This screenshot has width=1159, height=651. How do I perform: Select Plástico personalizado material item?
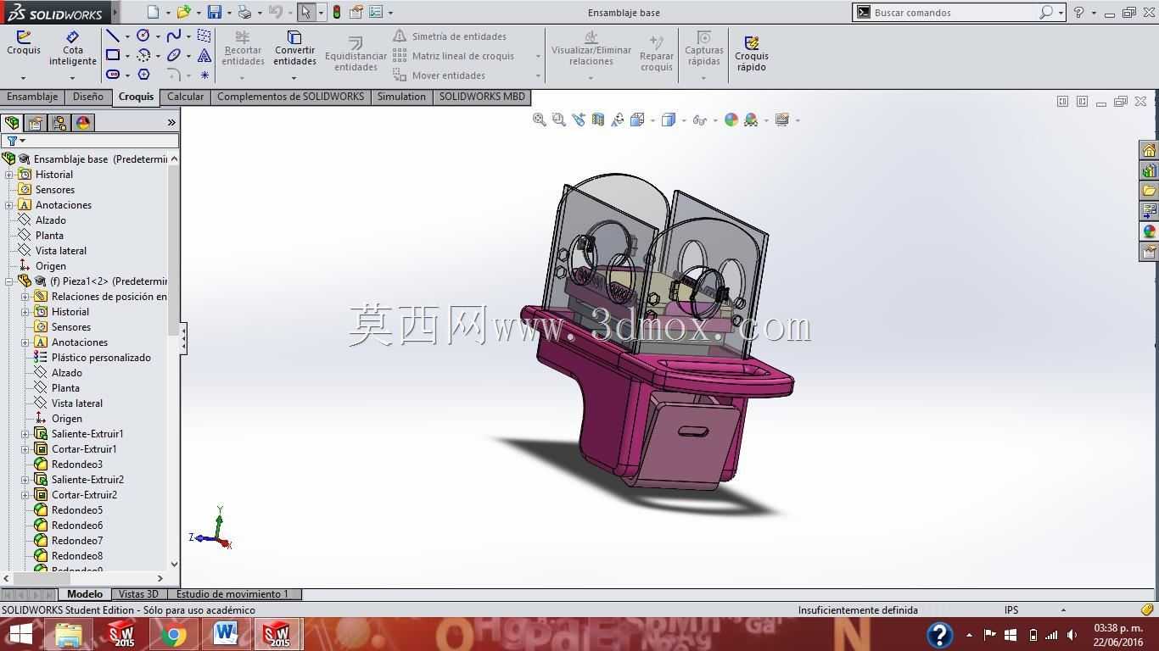[92, 358]
